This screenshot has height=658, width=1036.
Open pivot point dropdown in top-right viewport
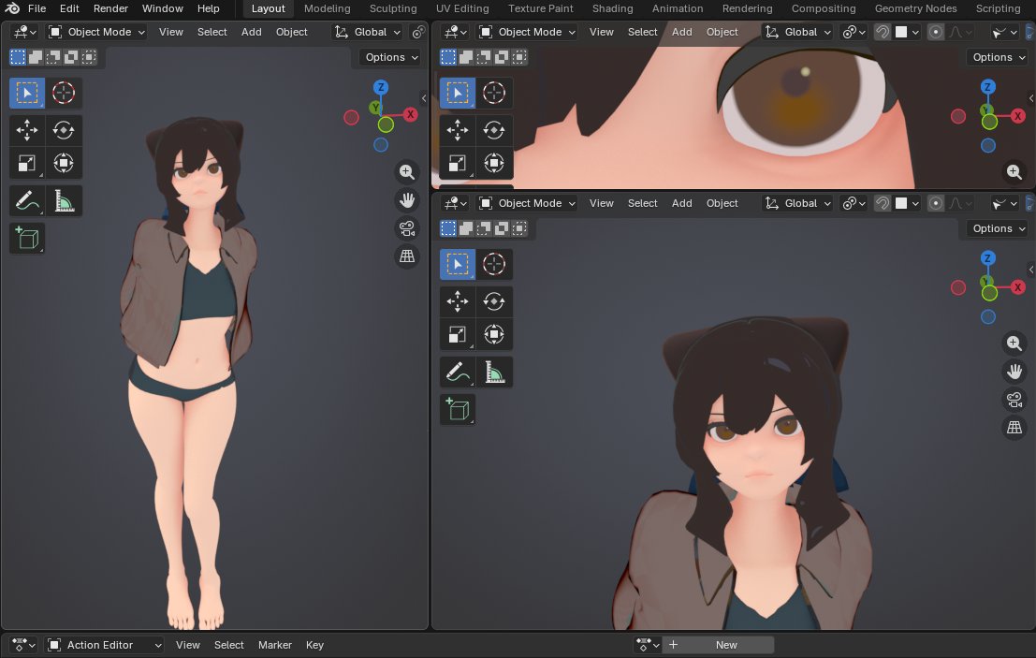[854, 32]
